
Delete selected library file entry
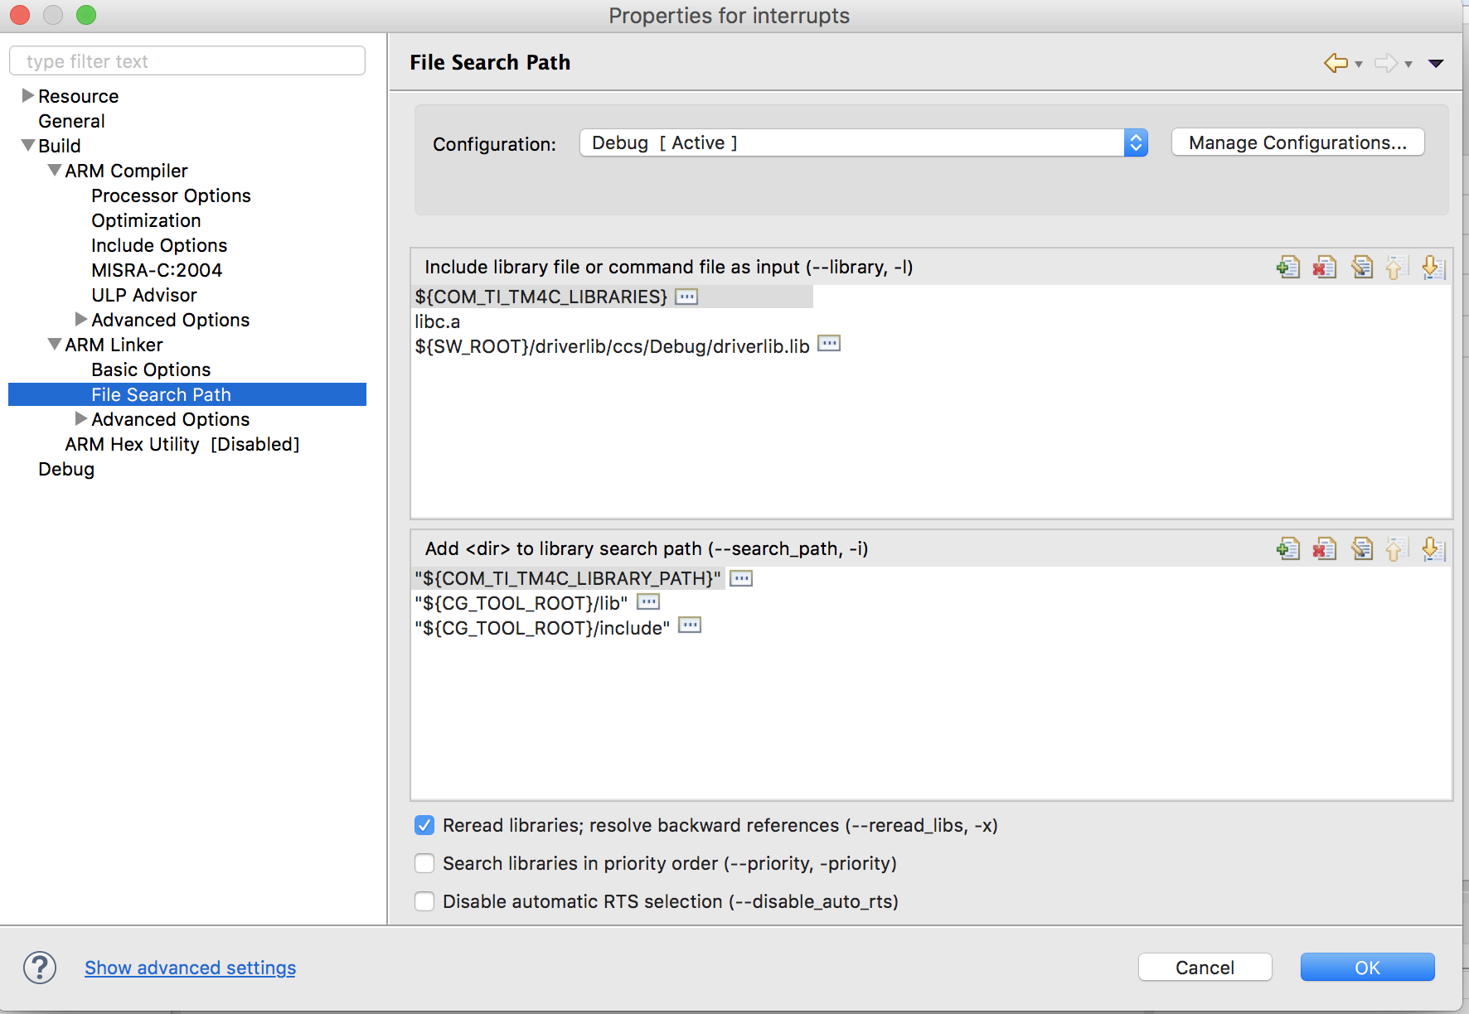pos(1324,267)
